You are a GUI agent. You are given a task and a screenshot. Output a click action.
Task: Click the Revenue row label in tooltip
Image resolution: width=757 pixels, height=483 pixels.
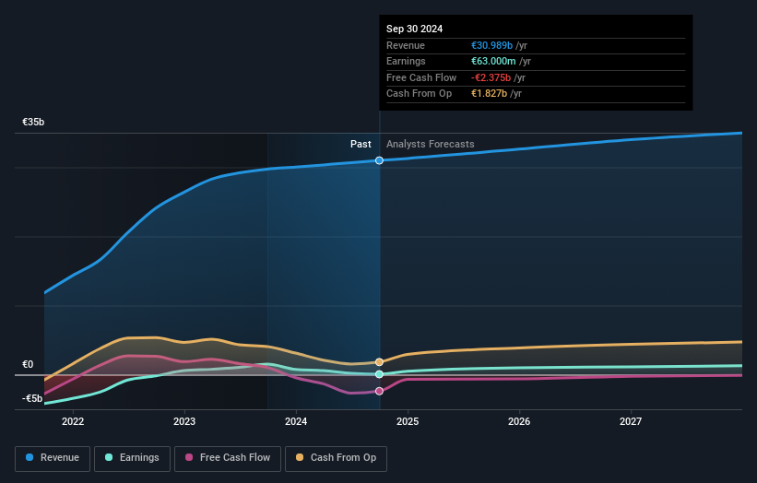click(x=406, y=45)
